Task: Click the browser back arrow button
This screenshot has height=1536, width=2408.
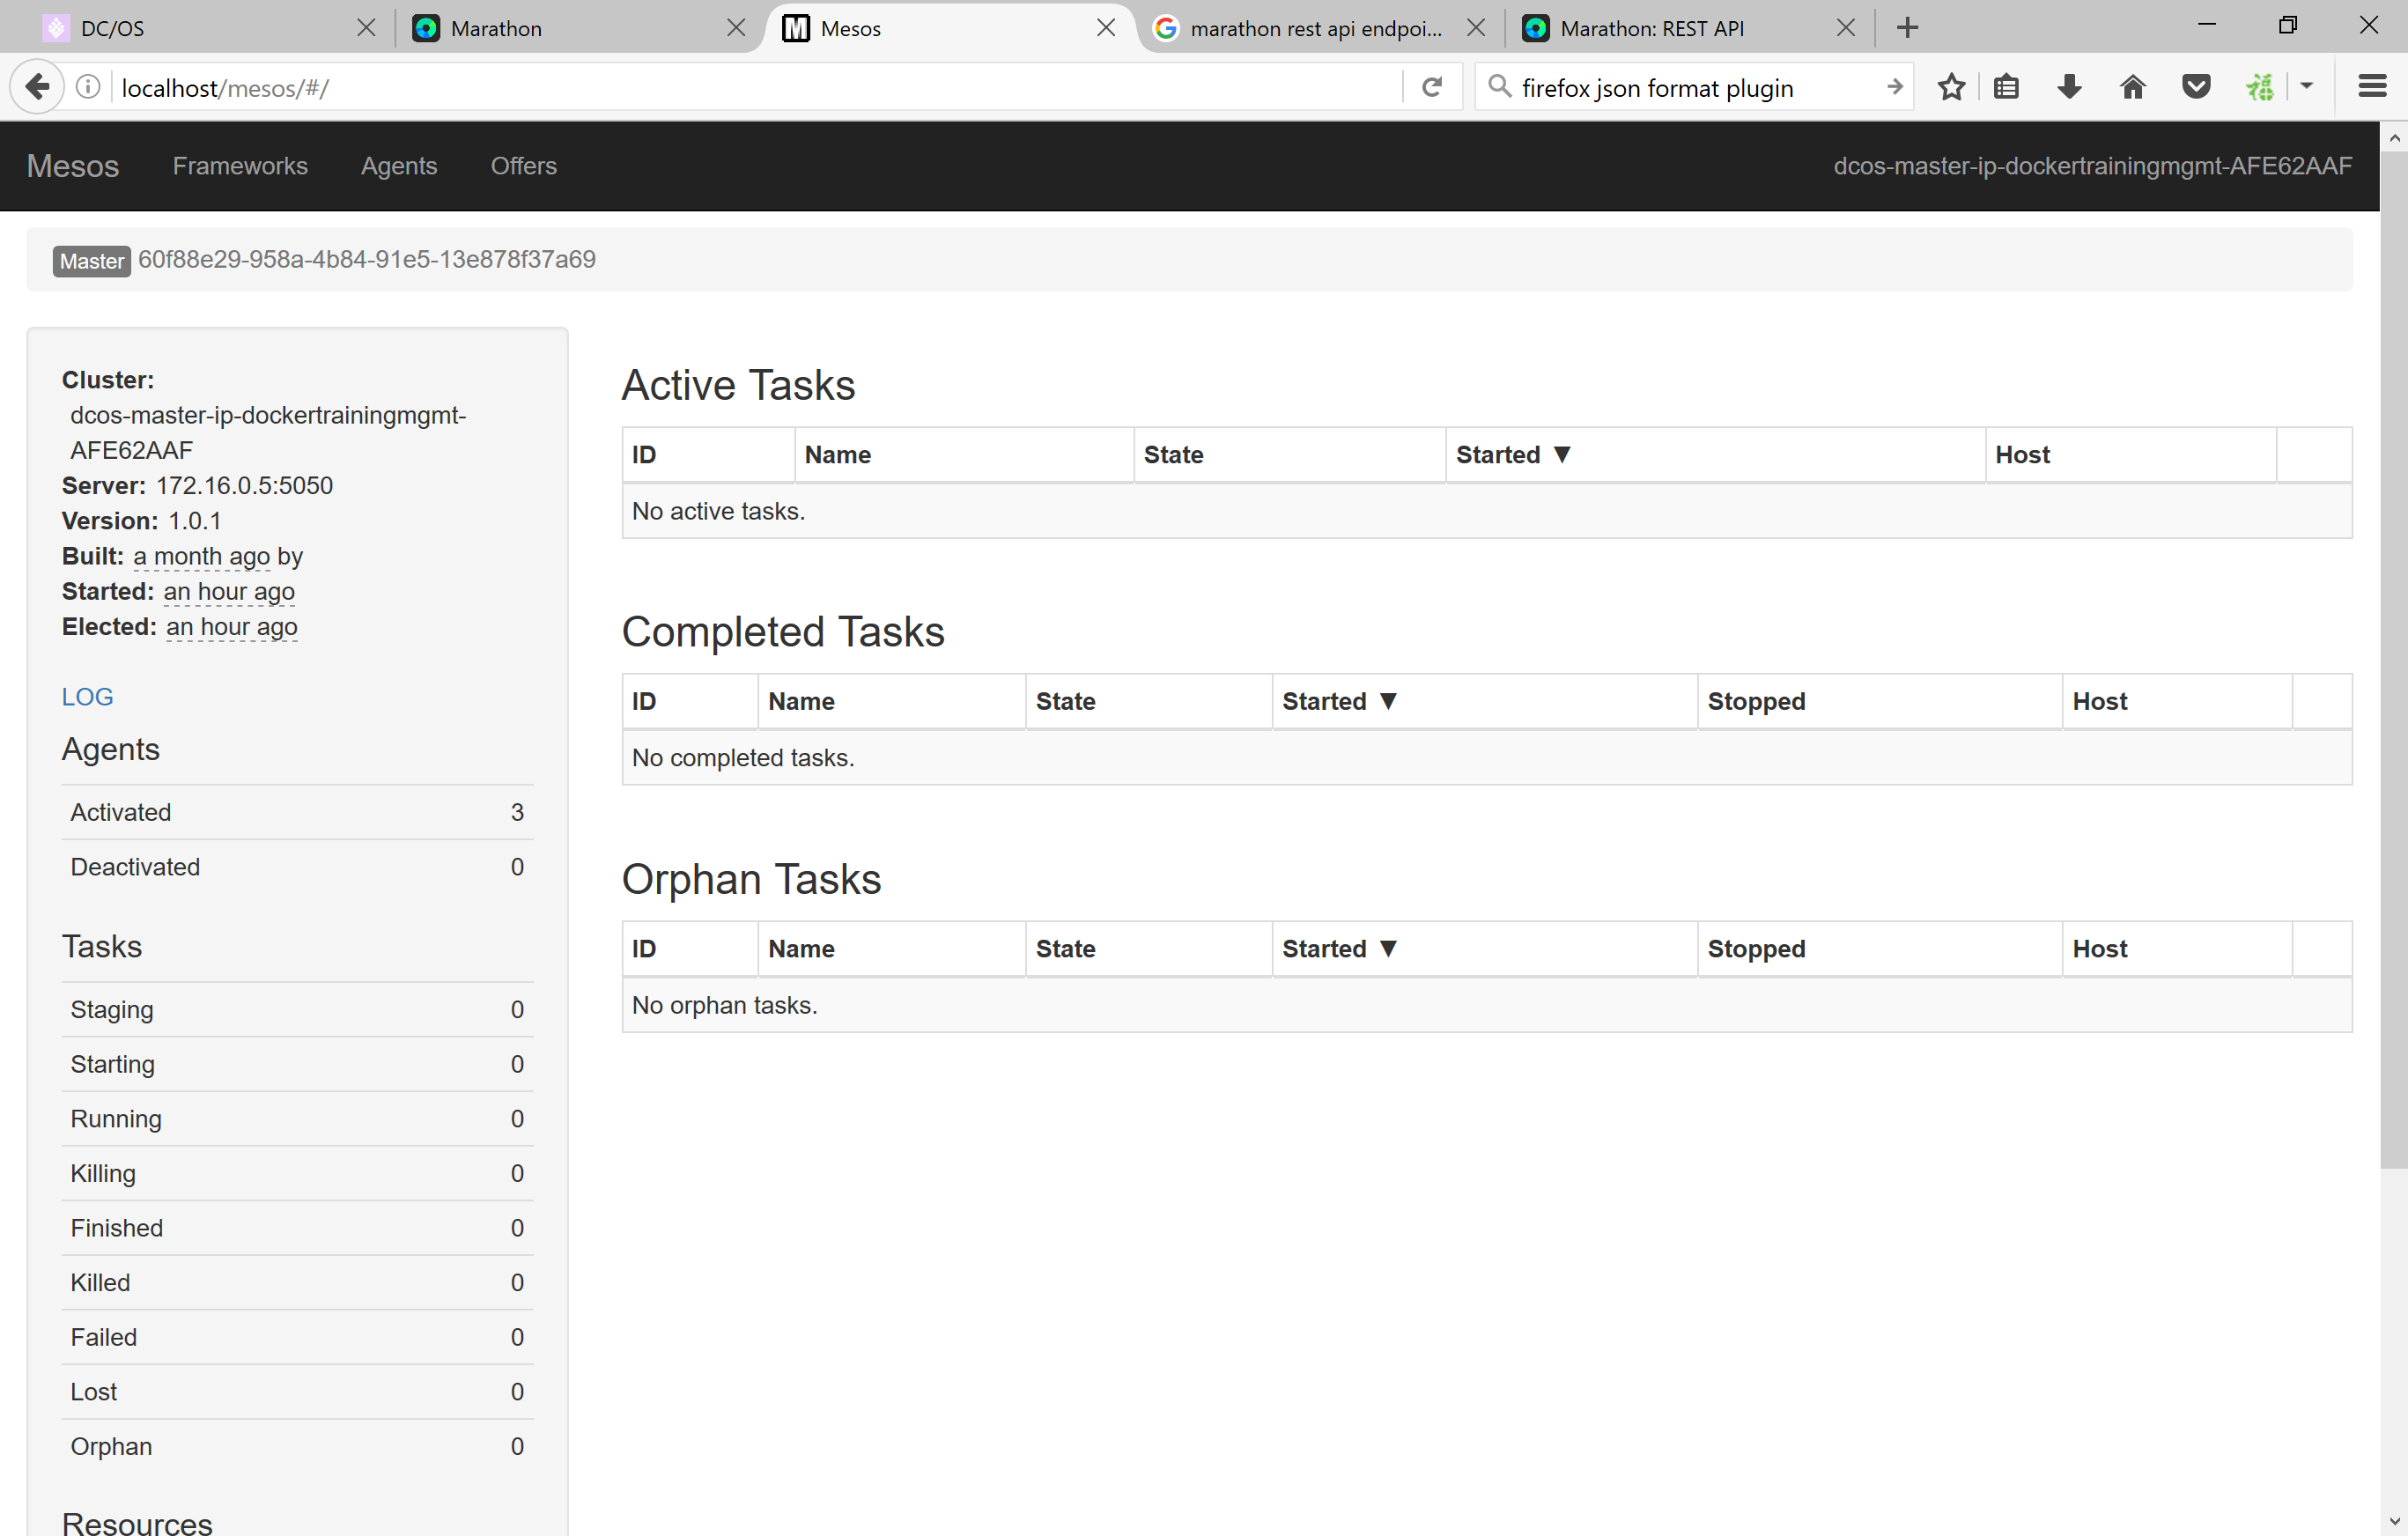Action: (x=38, y=88)
